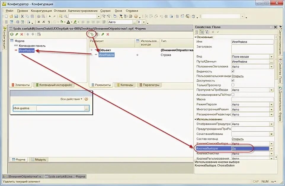
Task: Toggle italic text formatting icon
Action: [44, 22]
